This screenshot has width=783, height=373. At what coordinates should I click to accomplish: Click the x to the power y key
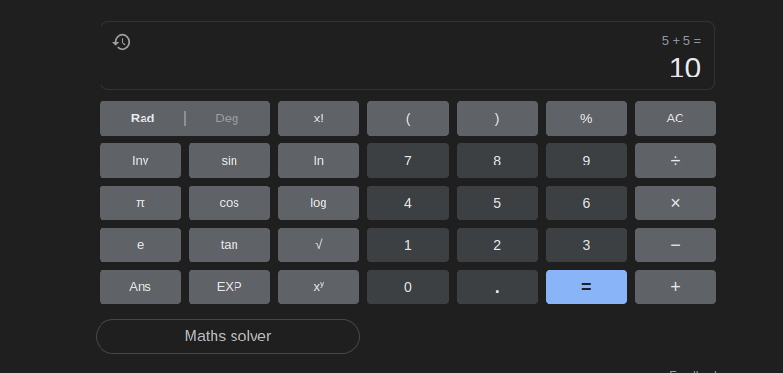point(318,287)
